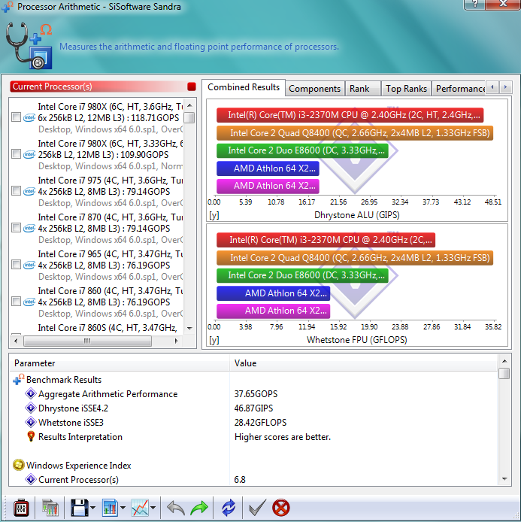Click the floppy disk save icon
Screen dimensions: 521x522
79,508
